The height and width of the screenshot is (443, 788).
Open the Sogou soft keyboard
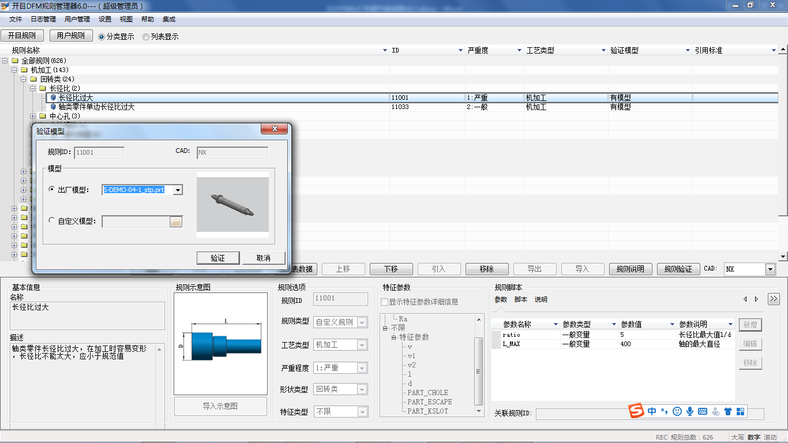click(703, 411)
